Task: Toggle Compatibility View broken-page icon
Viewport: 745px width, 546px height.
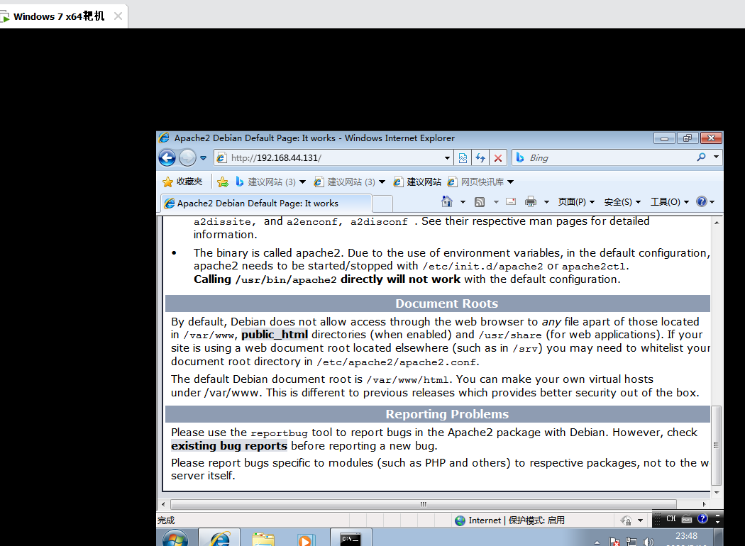Action: (x=463, y=157)
